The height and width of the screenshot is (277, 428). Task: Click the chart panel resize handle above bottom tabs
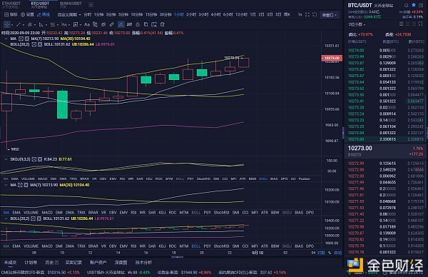click(x=177, y=257)
